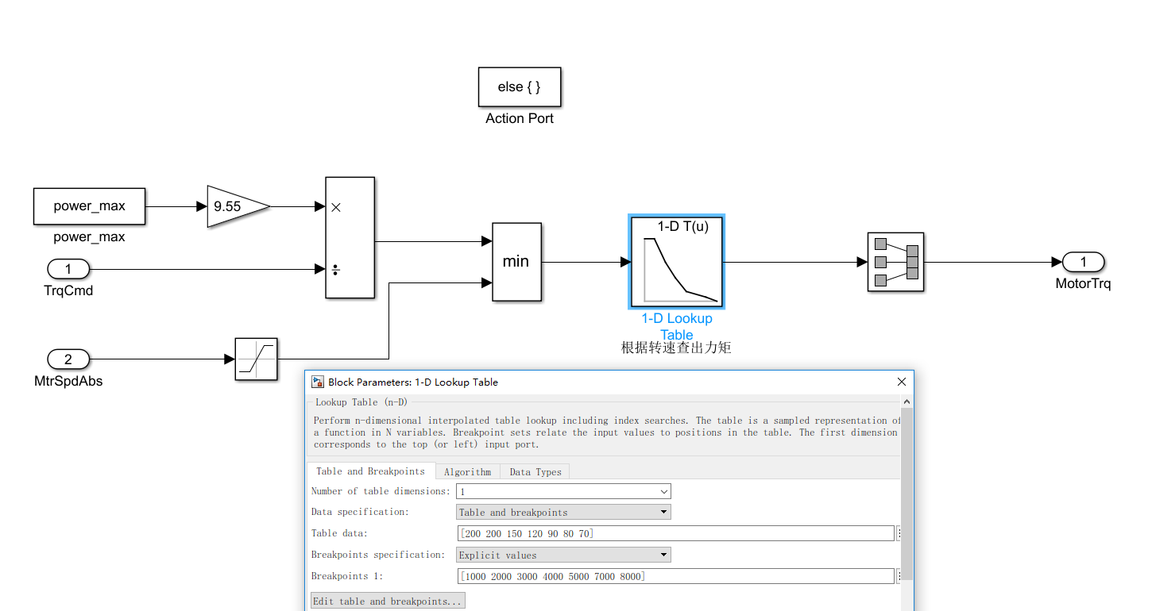Click the min block

click(516, 262)
